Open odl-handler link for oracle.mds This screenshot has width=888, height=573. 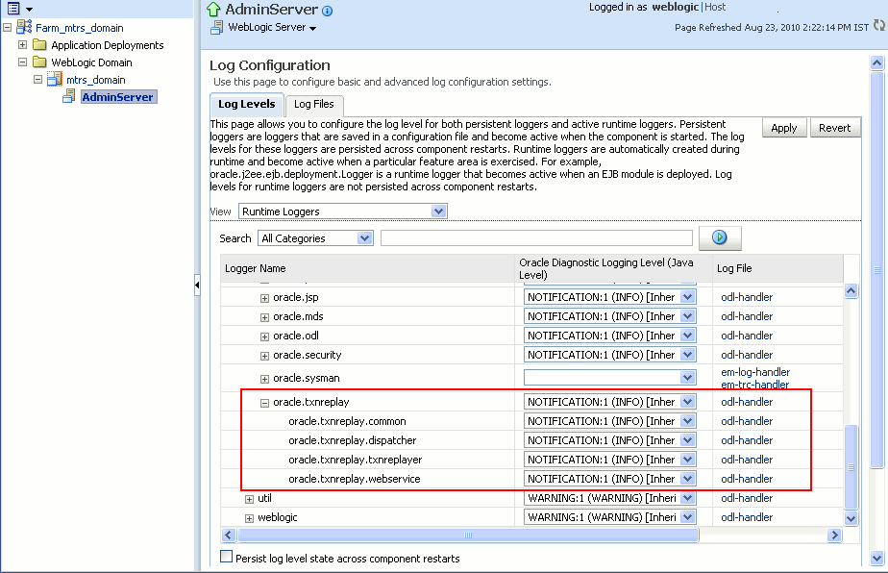(x=747, y=316)
